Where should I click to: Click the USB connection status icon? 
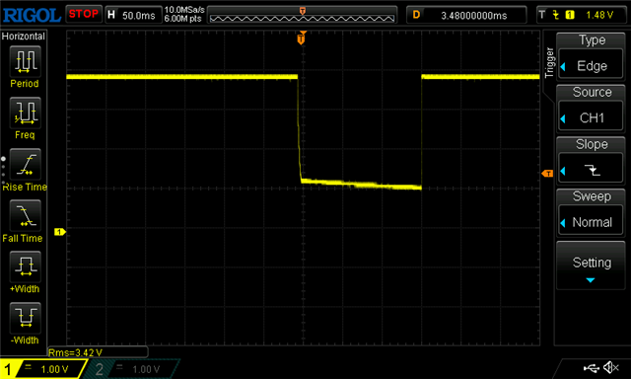click(592, 368)
